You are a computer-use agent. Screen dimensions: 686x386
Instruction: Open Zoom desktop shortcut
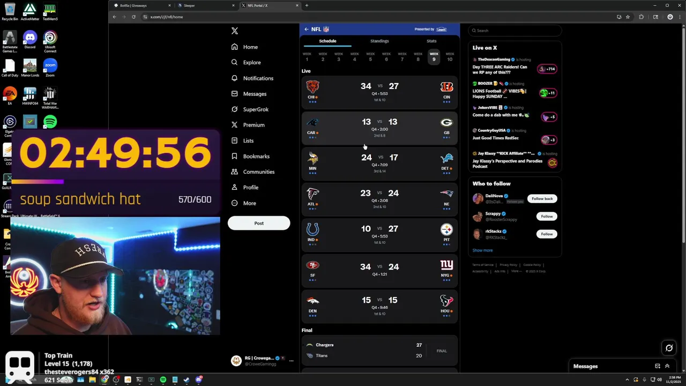[50, 68]
